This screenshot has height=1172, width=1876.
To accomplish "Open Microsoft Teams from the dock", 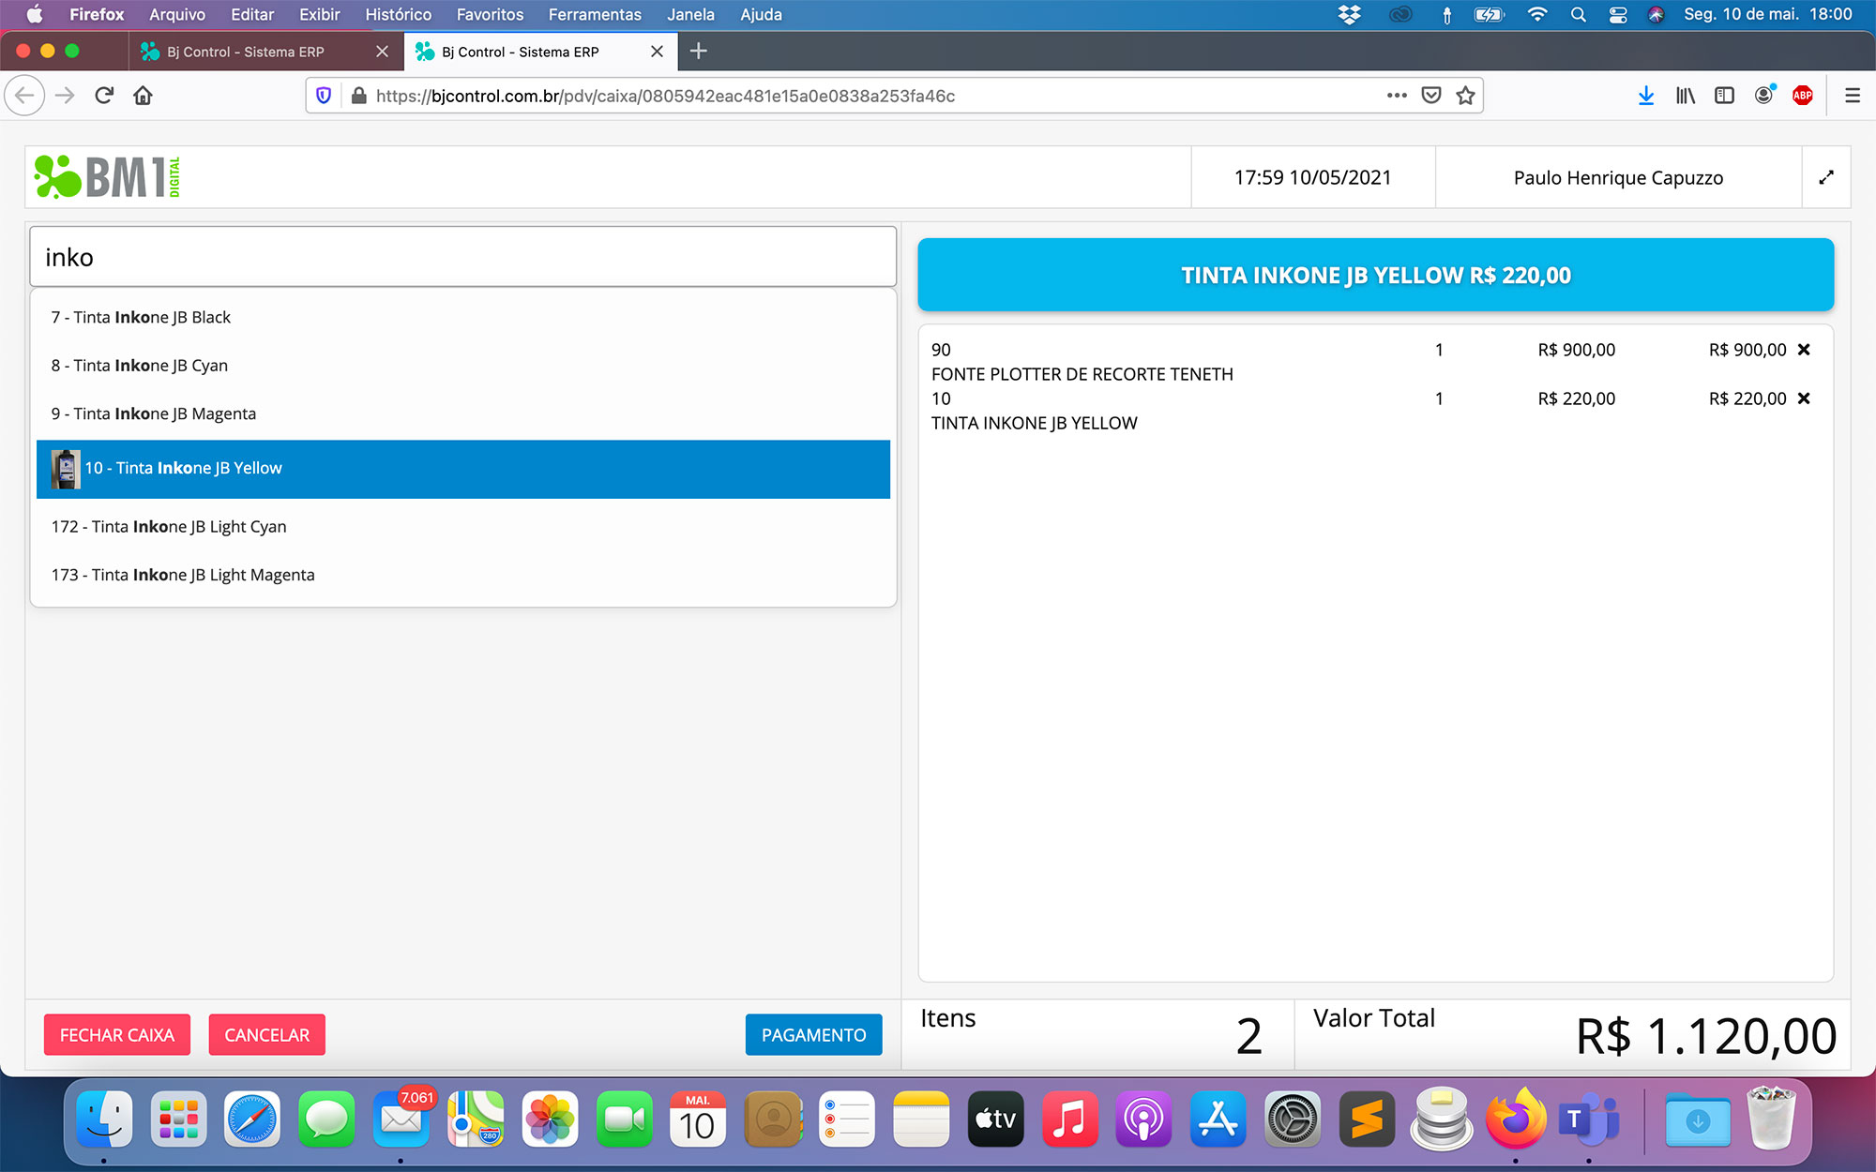I will tap(1587, 1119).
